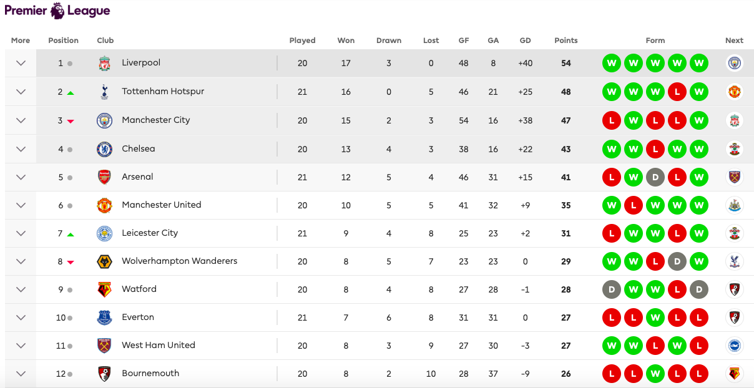Viewport: 754px width, 388px height.
Task: Click the Wolverhampton Wanderers wolf crest
Action: (104, 261)
